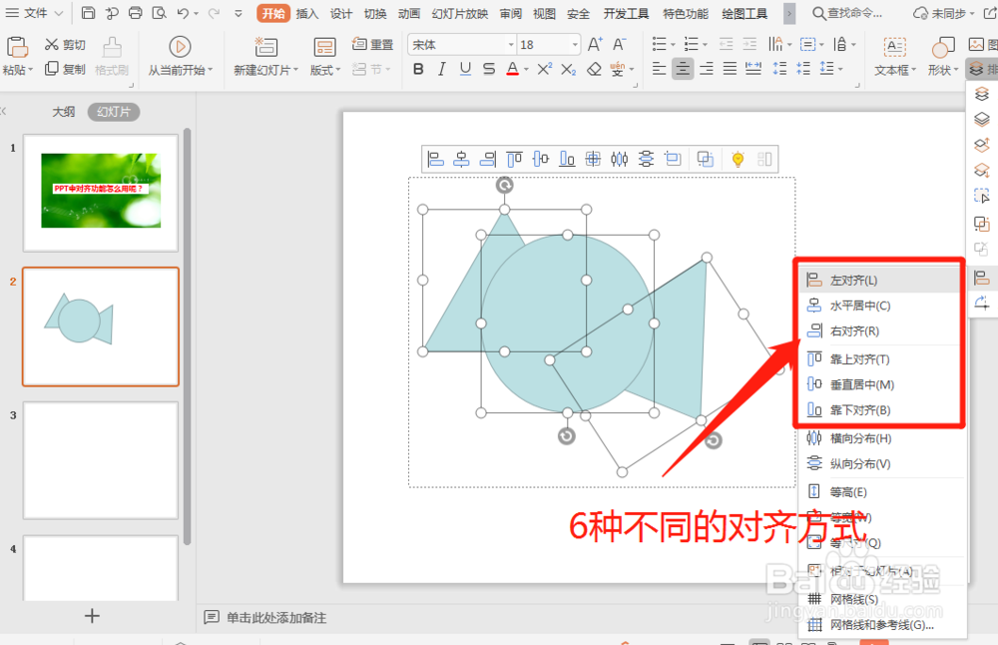Click the clear formatting eraser icon
The image size is (998, 645).
point(594,69)
